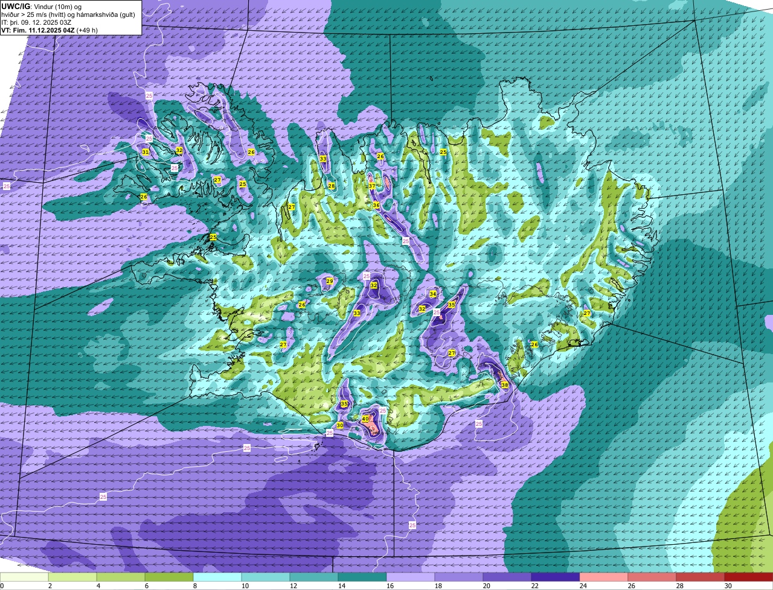Click the 24–26 m/s pink legend swatch

pyautogui.click(x=604, y=577)
